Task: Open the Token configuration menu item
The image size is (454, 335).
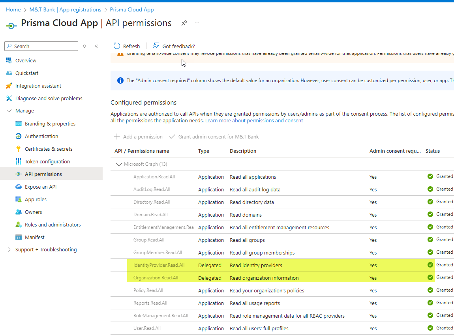Action: click(x=47, y=162)
